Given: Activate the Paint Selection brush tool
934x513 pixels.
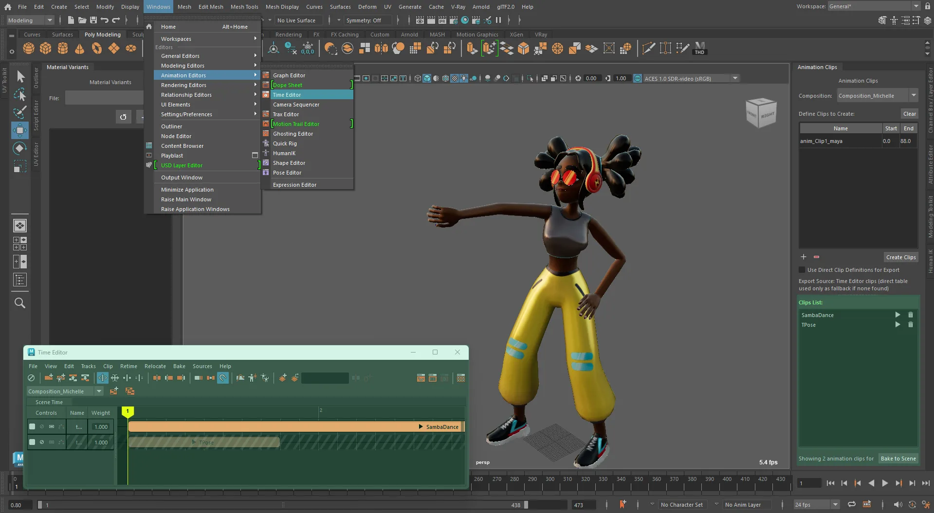Looking at the screenshot, I should point(20,112).
